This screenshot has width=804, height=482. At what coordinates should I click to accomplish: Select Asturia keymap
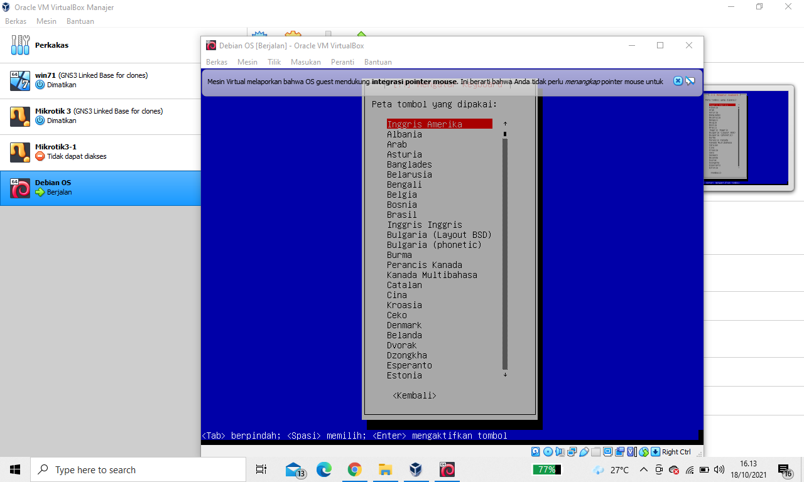tap(405, 154)
